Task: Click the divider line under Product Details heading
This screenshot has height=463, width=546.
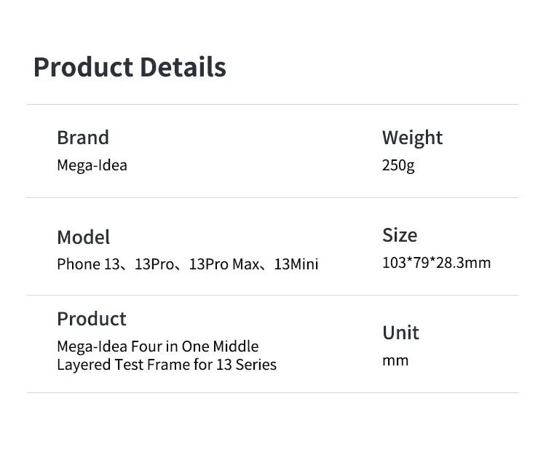Action: [x=273, y=105]
